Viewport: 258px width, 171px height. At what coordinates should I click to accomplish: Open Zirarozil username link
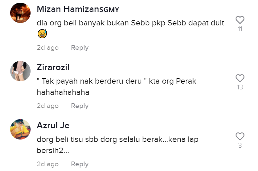[x=53, y=67]
